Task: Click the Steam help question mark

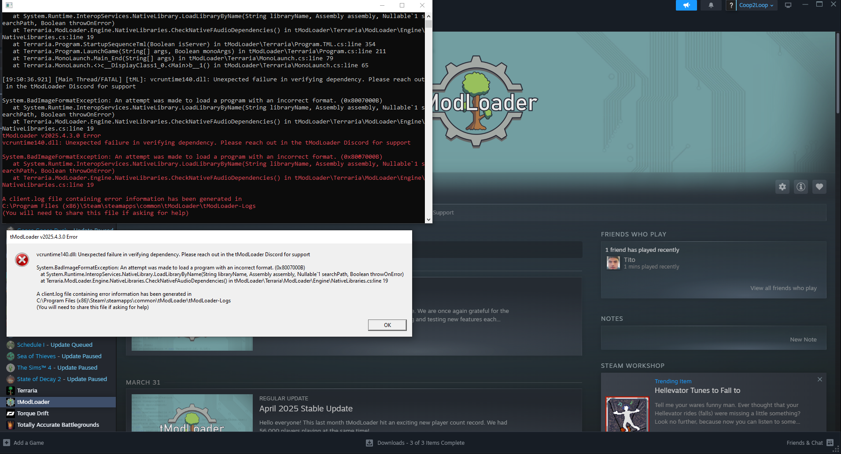Action: pos(731,5)
